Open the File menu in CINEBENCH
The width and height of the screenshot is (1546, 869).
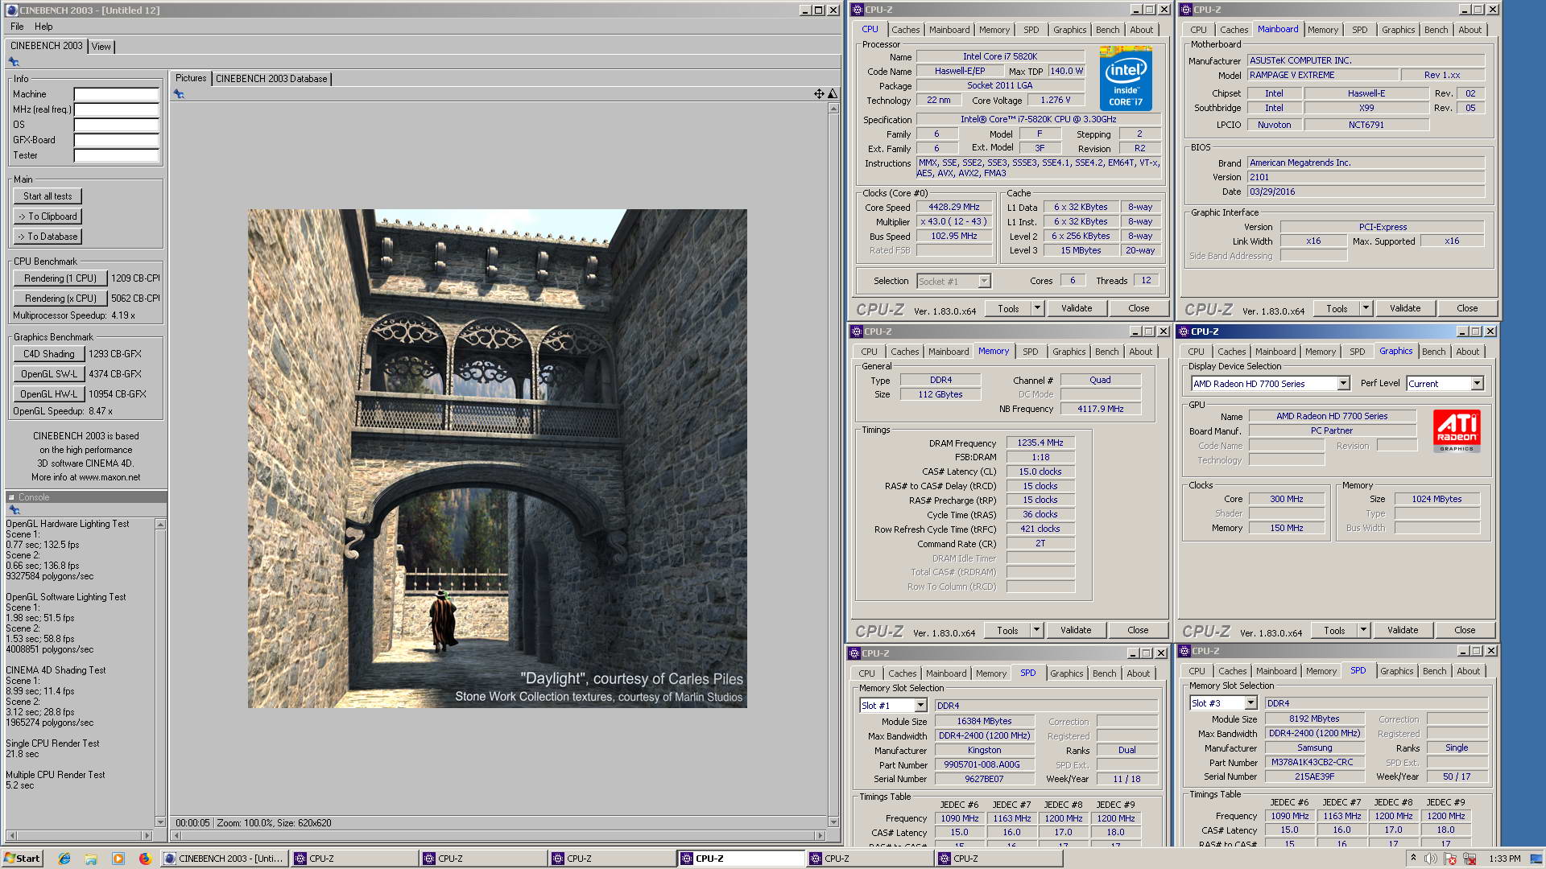point(17,27)
